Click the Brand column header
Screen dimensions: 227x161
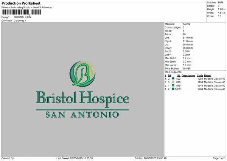click(208, 76)
